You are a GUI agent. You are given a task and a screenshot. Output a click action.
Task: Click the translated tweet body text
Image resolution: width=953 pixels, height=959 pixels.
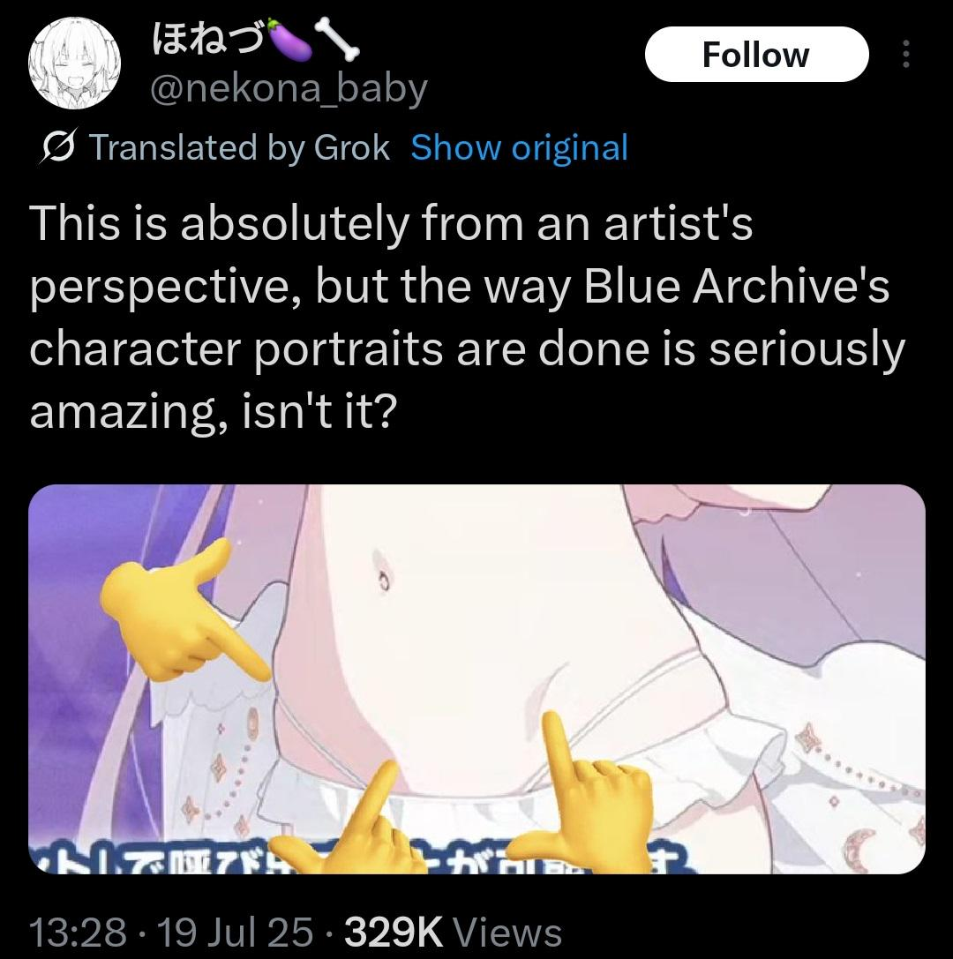coord(467,318)
